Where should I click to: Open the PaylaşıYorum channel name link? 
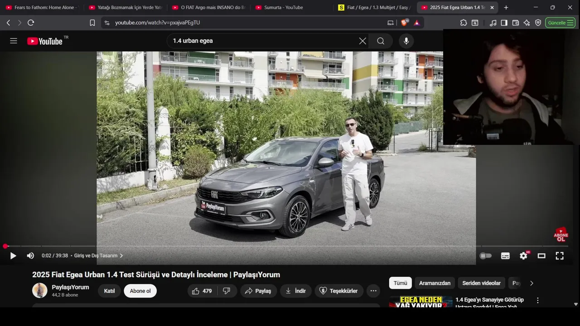click(70, 287)
